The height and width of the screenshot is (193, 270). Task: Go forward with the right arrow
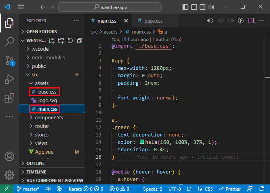(x=52, y=7)
